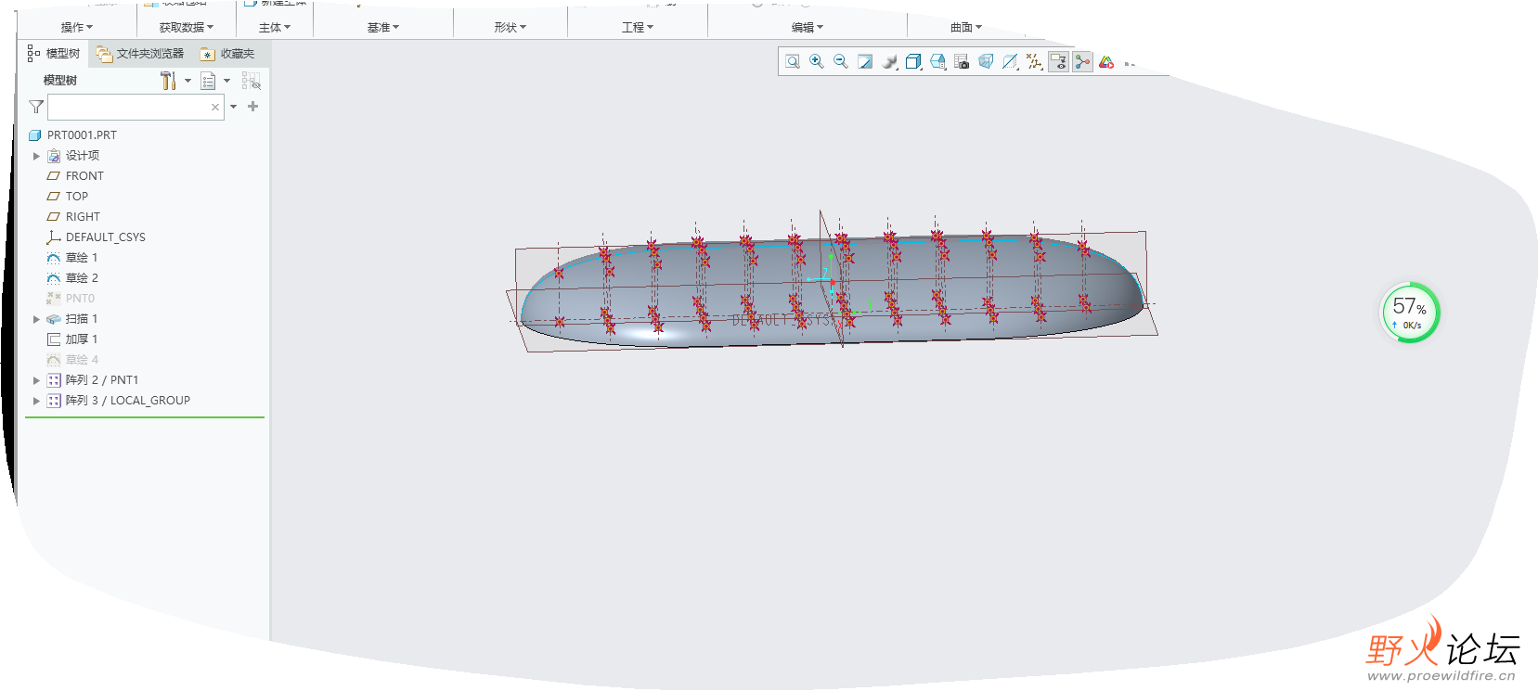Open the 工程 ribbon group dropdown
The image size is (1538, 691).
638,28
